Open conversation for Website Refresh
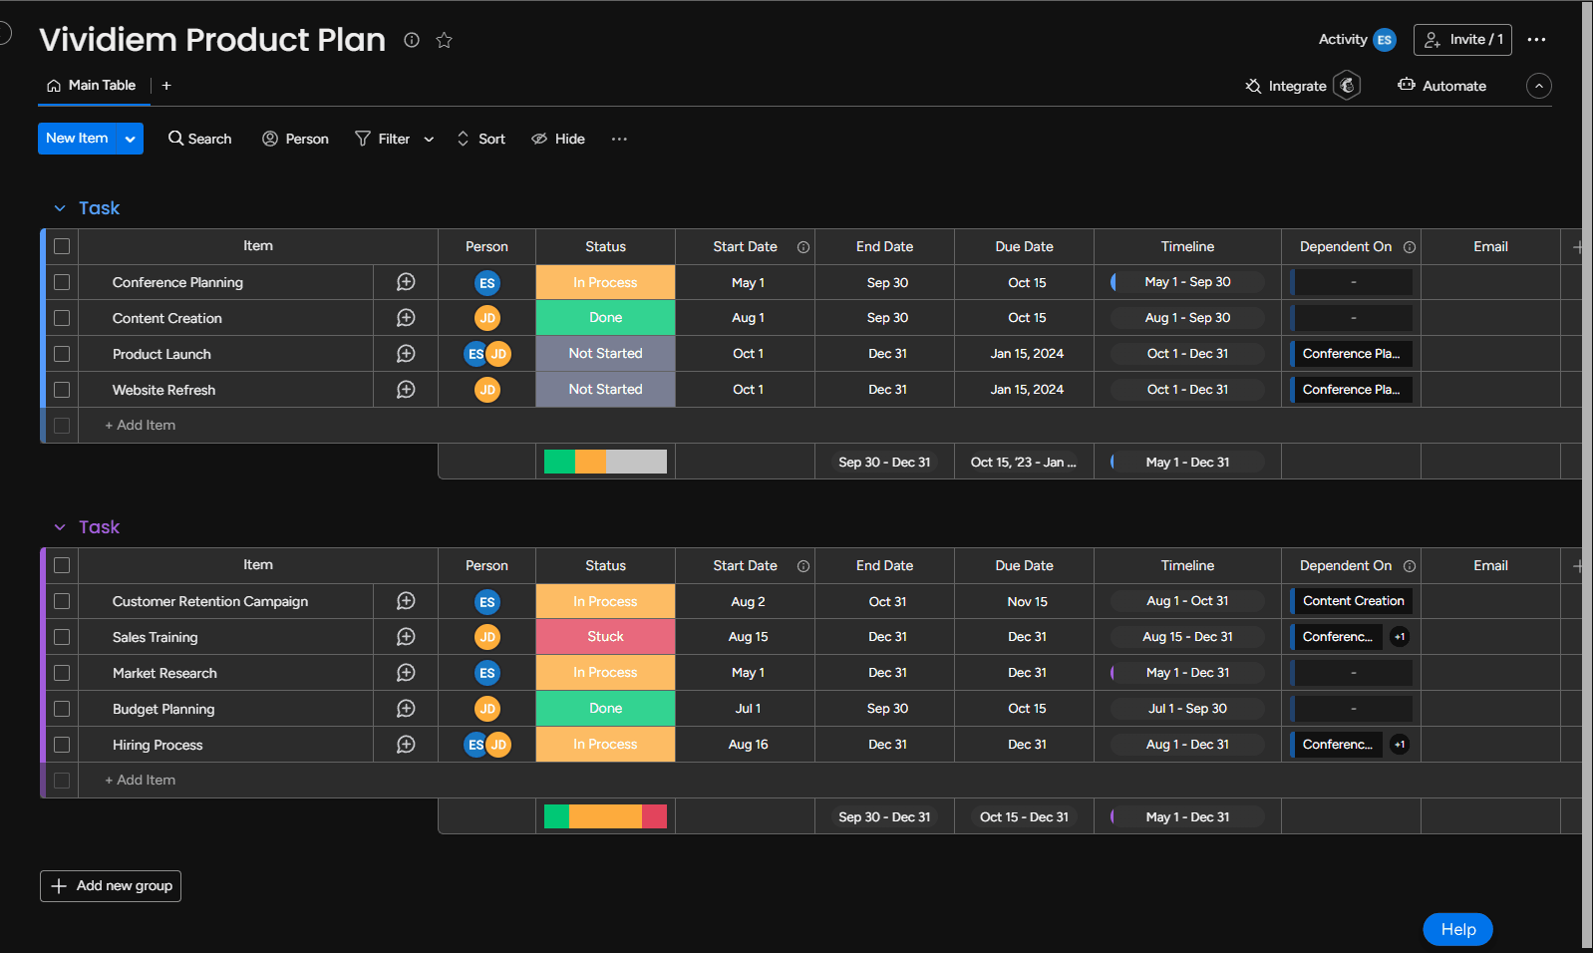Screen dimensions: 1593x953 point(406,390)
